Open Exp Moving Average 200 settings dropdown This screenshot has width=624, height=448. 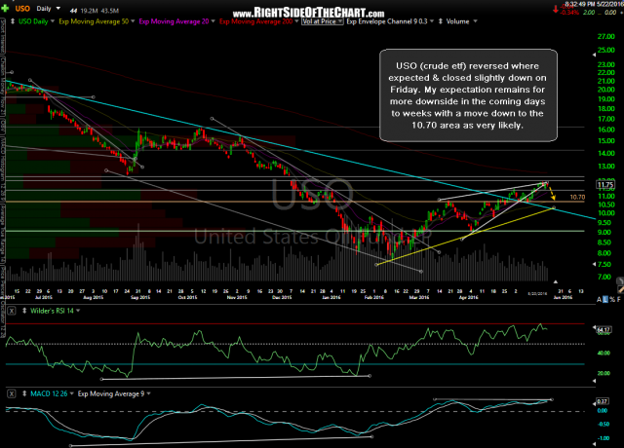(296, 21)
